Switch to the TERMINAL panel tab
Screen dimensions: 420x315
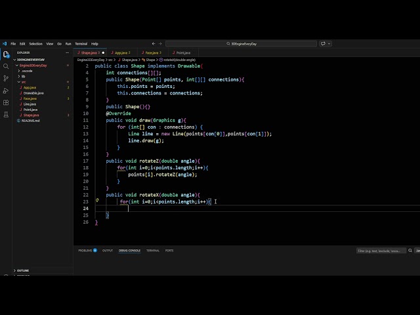click(x=153, y=251)
